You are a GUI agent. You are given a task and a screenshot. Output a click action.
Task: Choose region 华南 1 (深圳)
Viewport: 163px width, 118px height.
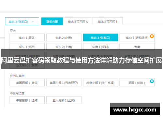(x=100, y=46)
